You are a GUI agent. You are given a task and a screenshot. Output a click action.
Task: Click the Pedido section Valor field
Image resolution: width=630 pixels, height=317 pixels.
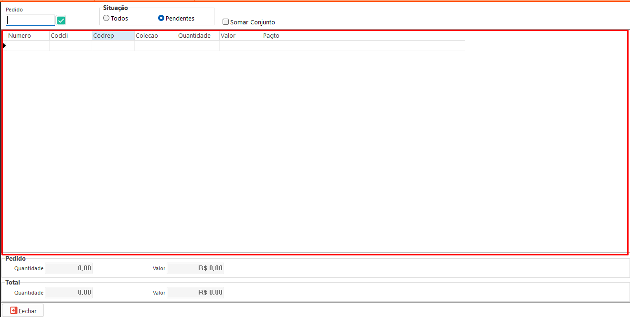coord(195,268)
